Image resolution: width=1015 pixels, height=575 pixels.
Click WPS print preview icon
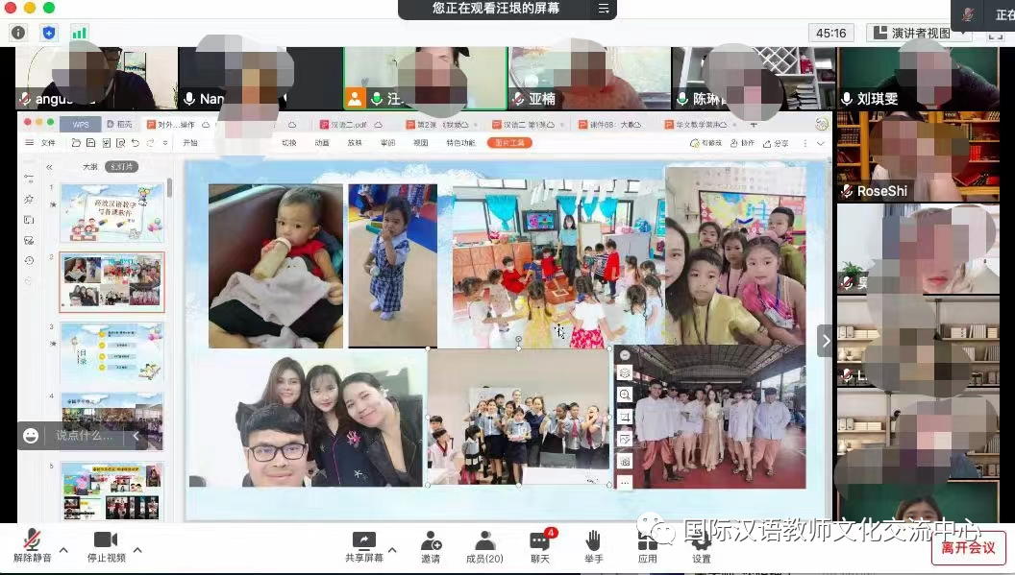[120, 143]
